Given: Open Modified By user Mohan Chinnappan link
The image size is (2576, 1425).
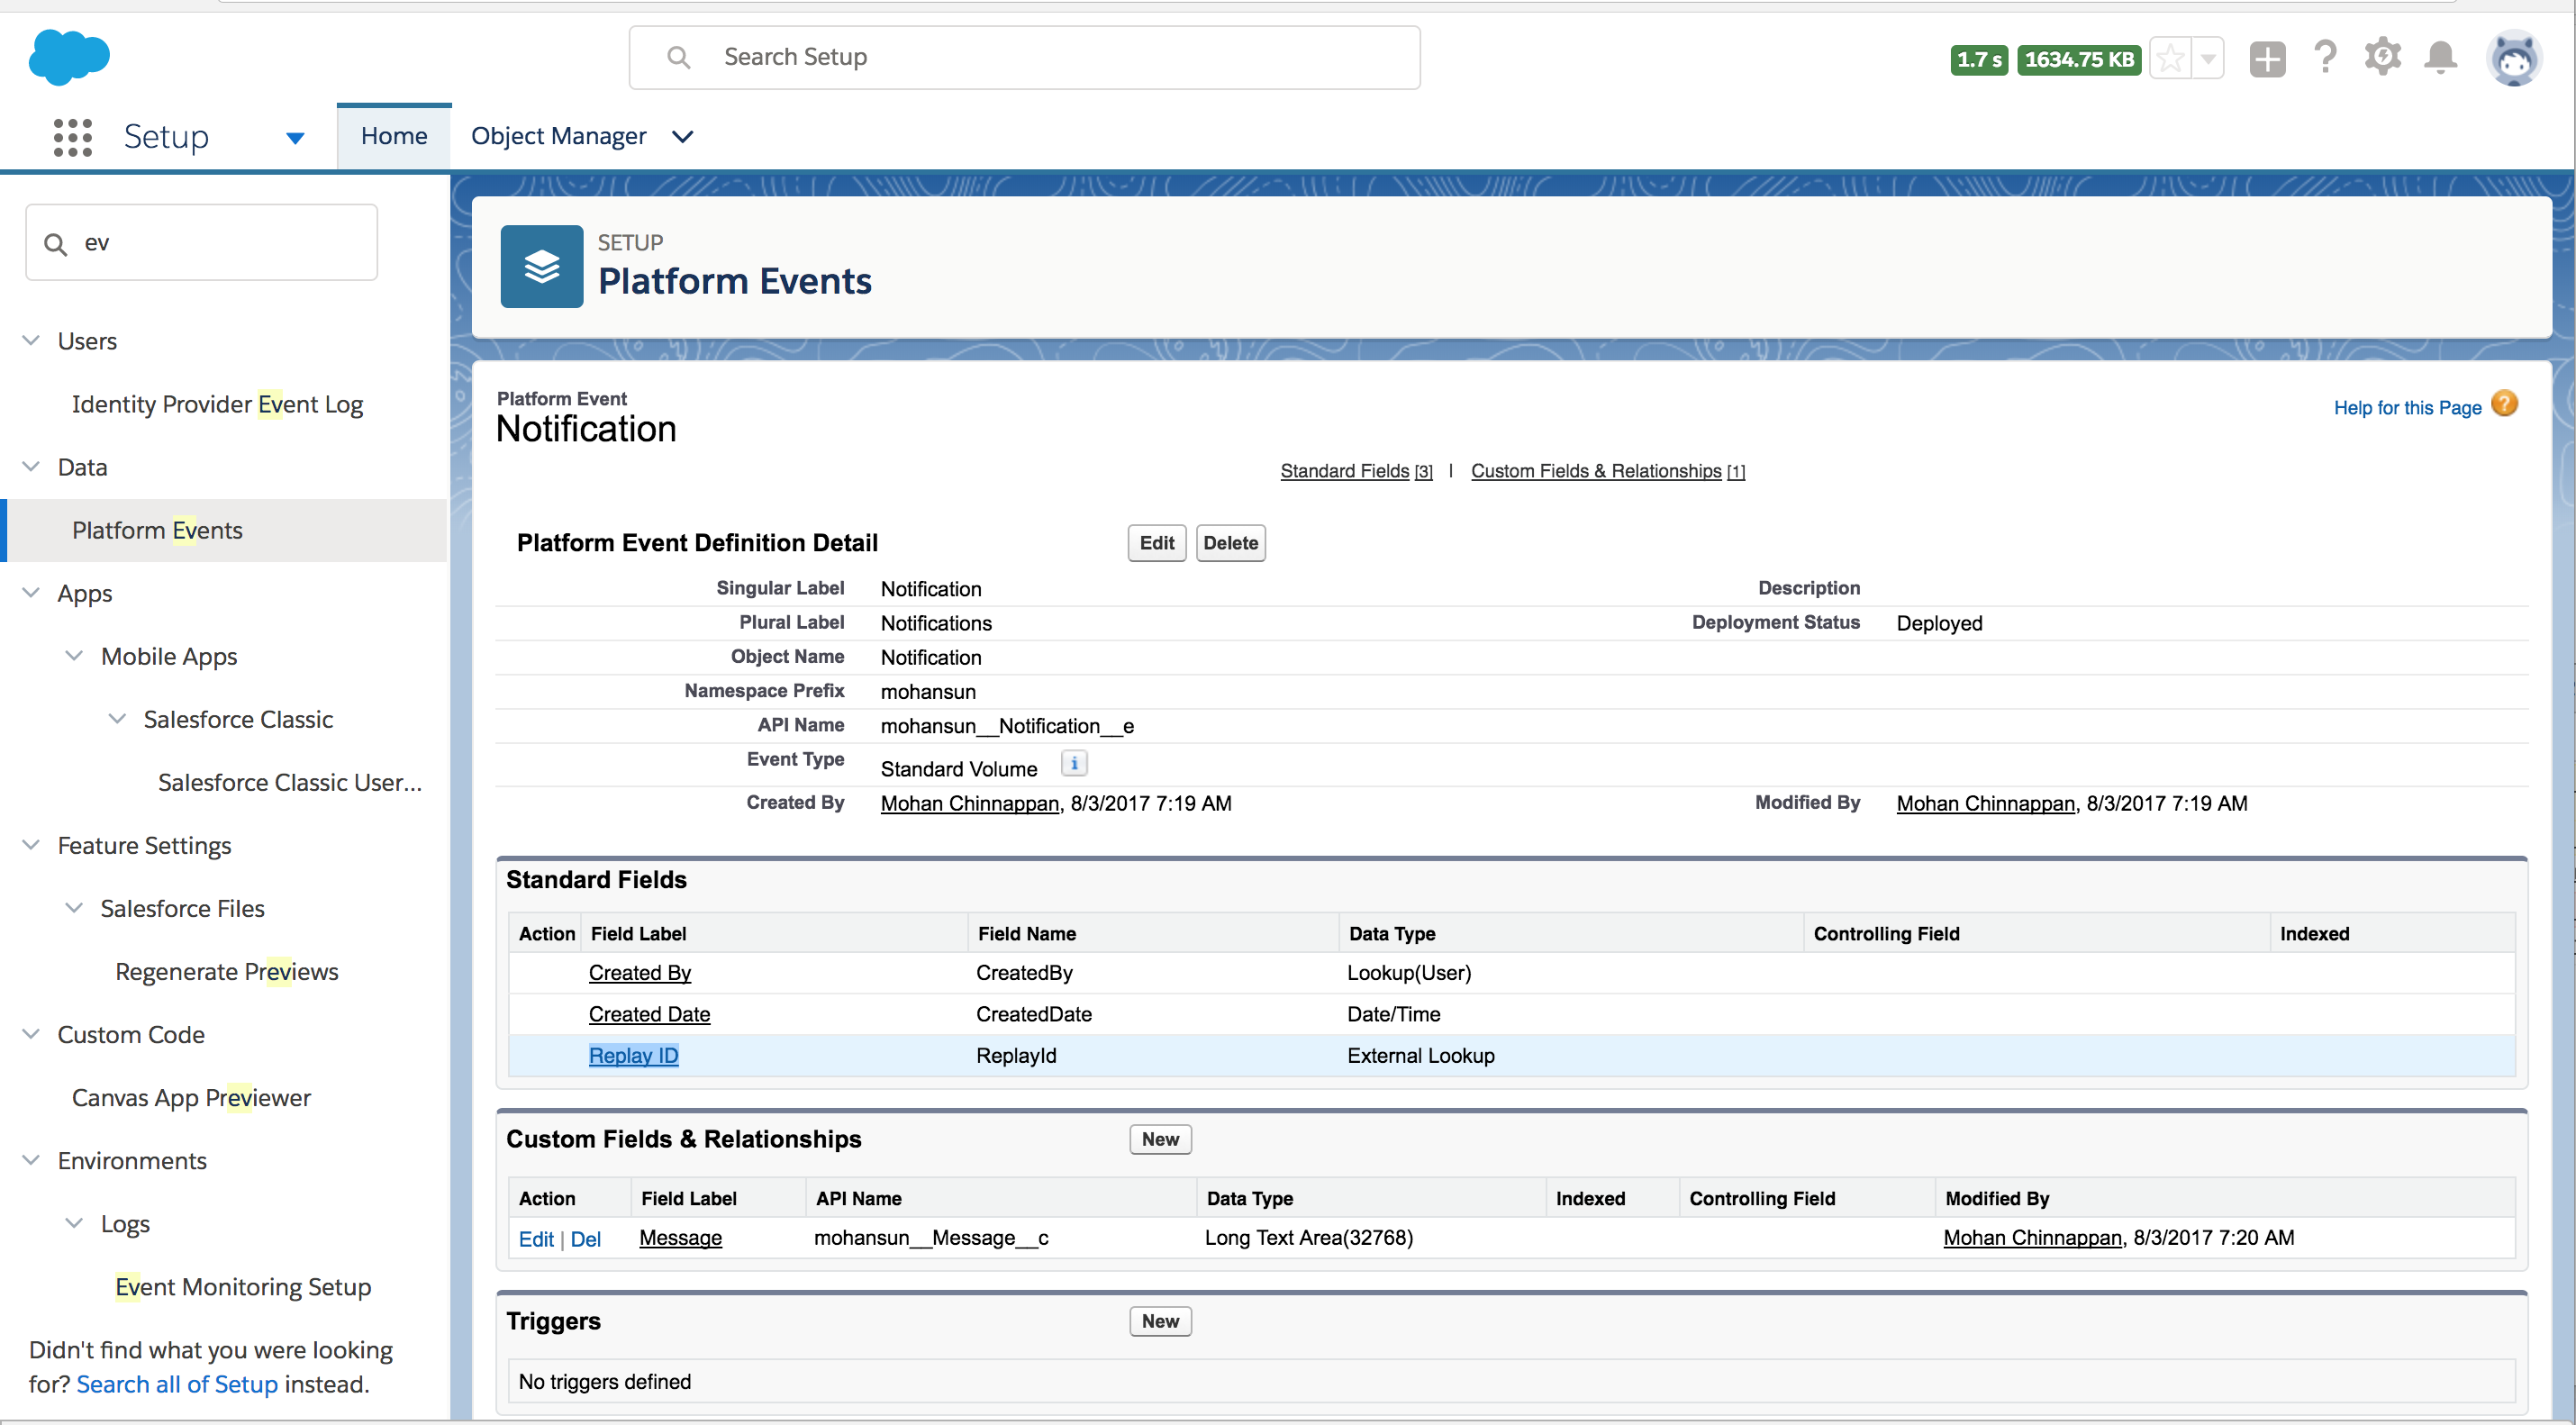Looking at the screenshot, I should click(1985, 804).
